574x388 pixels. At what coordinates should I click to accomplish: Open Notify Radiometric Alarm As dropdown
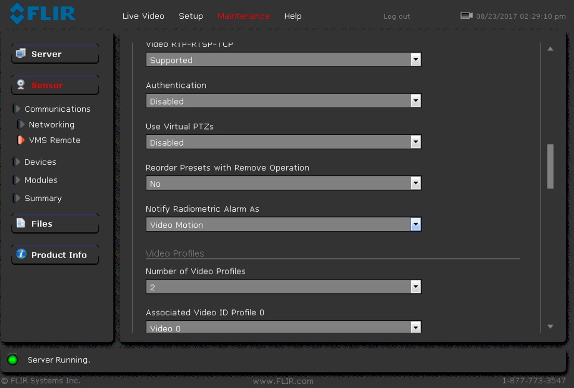click(x=415, y=225)
